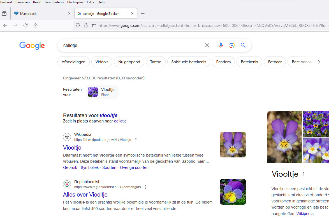The image size is (329, 222).
Task: Open the Viooltje Plant suggestion card
Action: 102,92
